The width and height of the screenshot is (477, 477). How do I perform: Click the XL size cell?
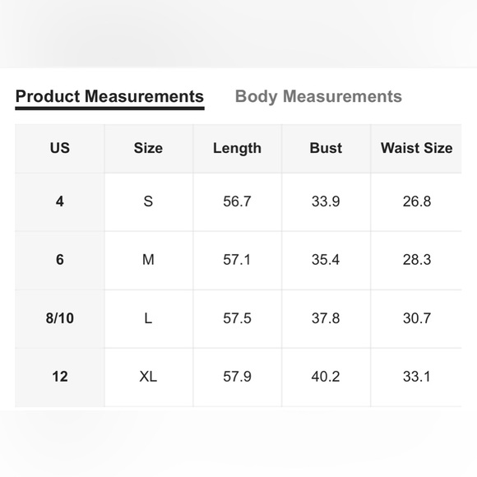tap(149, 377)
